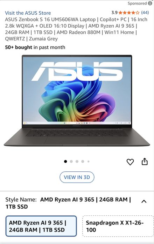Click the ASUS Zenbook S 16 product title

(x=76, y=29)
